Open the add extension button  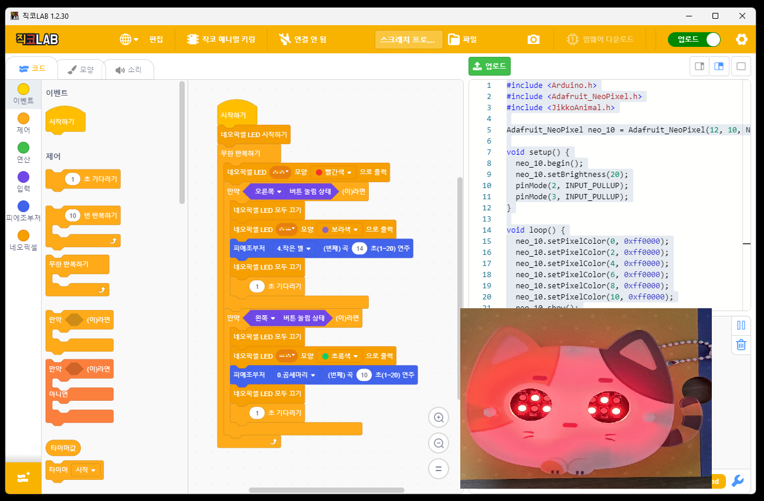coord(23,478)
